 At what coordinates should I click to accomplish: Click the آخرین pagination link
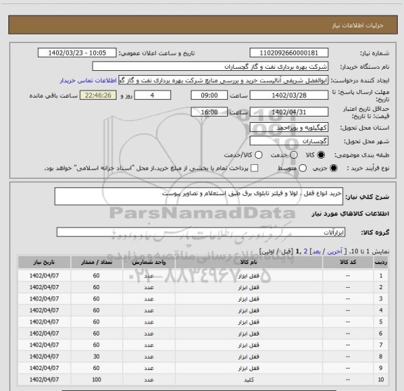pyautogui.click(x=335, y=251)
